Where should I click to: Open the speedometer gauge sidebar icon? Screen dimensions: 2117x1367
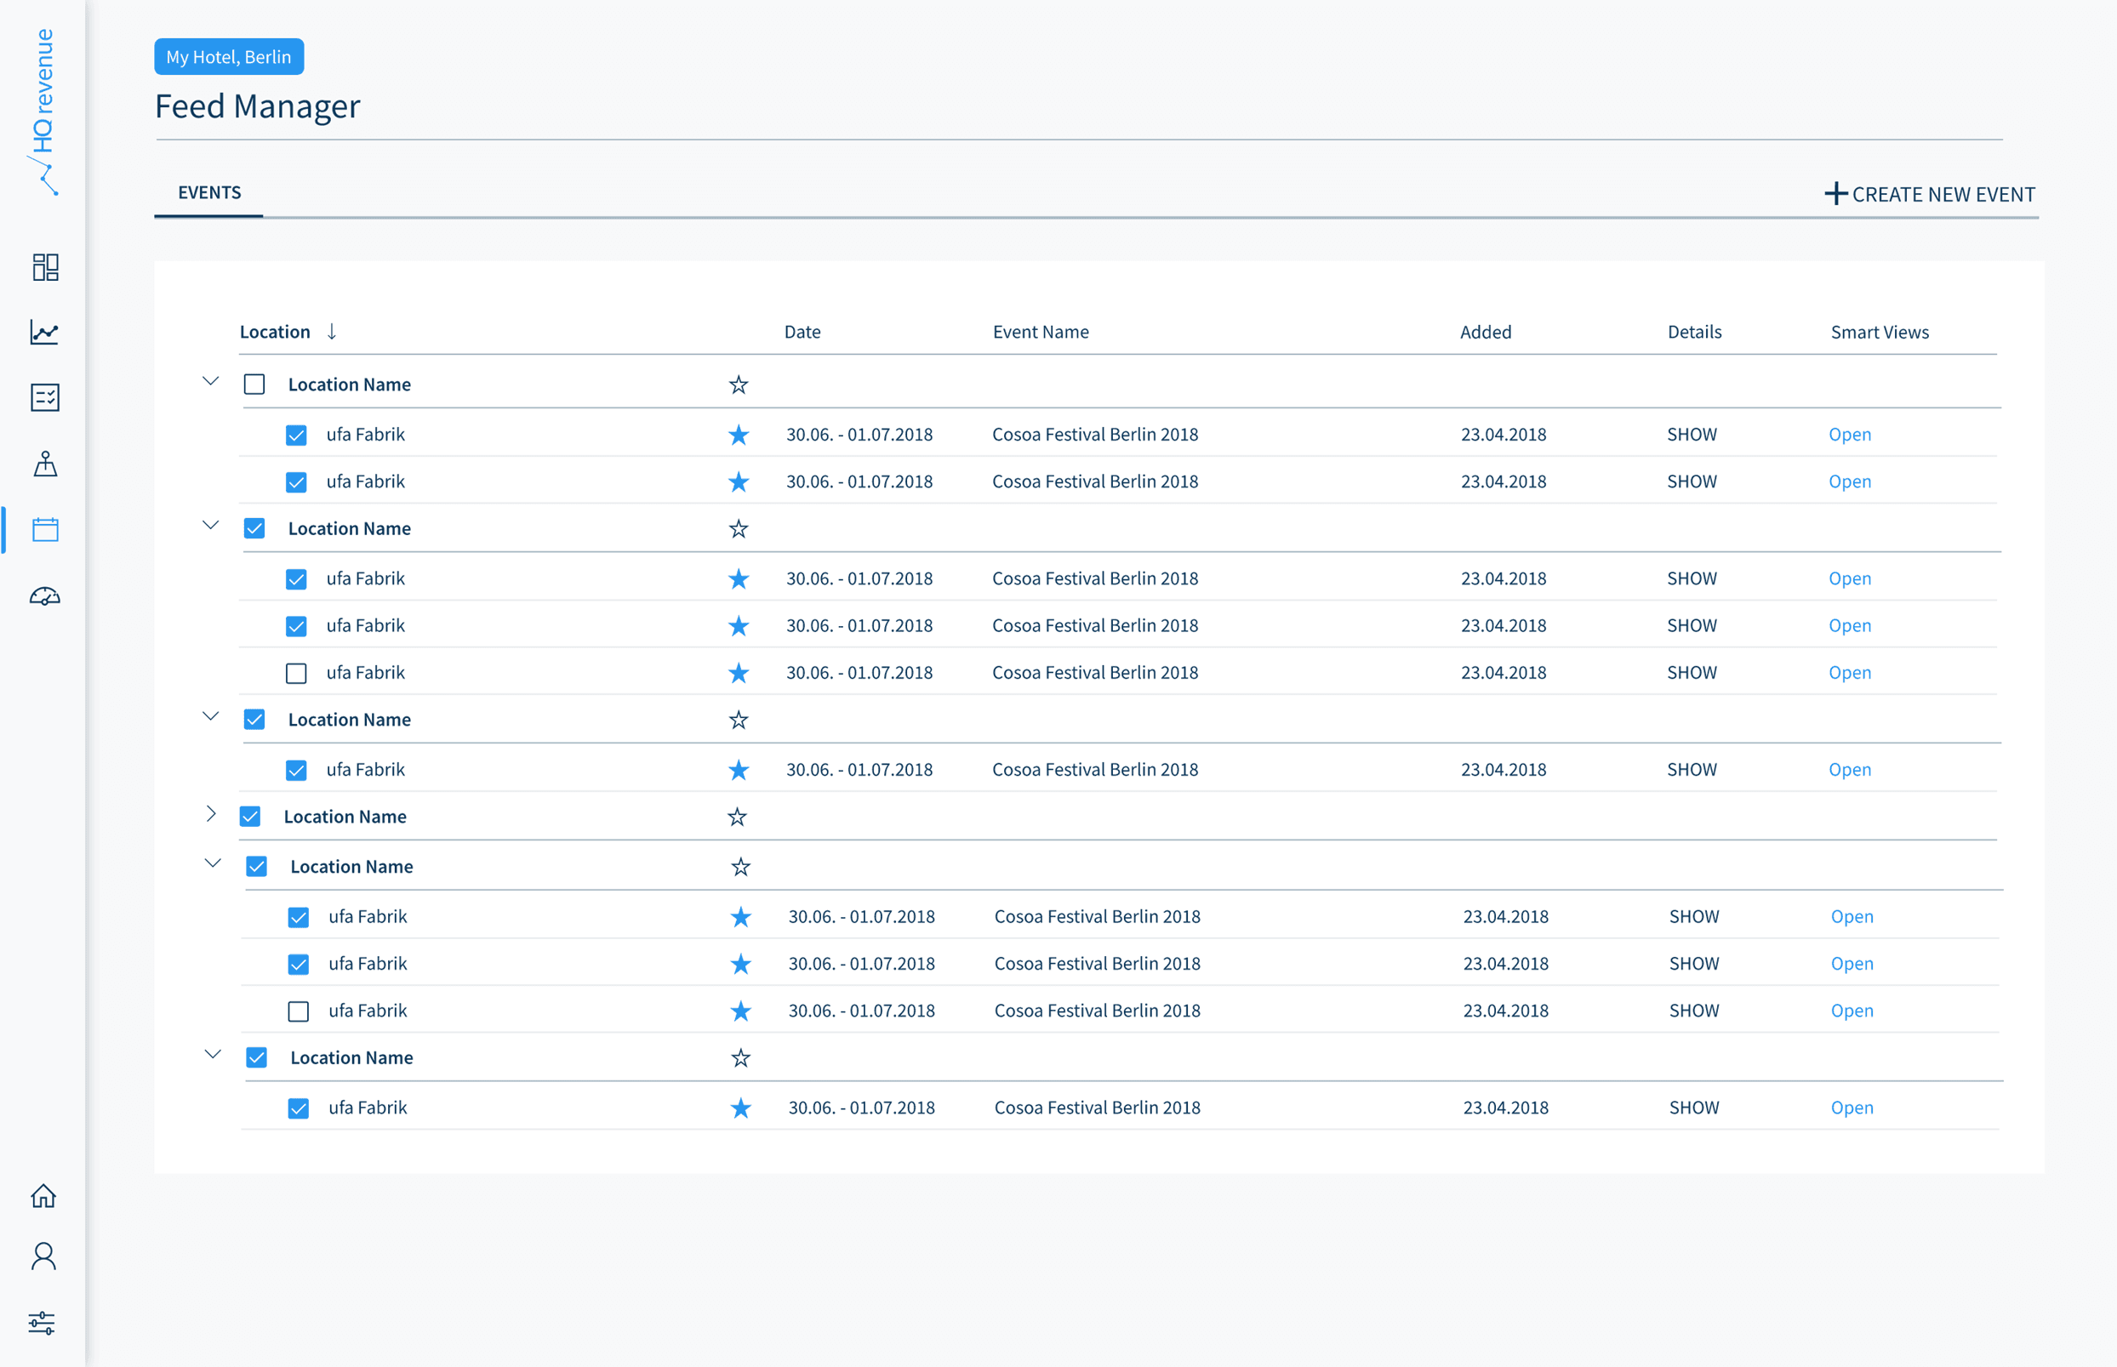pyautogui.click(x=44, y=595)
